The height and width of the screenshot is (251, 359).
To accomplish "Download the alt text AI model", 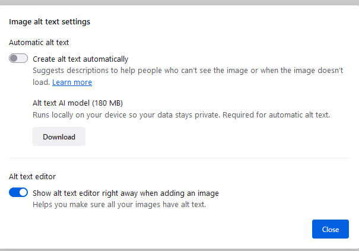I will click(x=59, y=136).
